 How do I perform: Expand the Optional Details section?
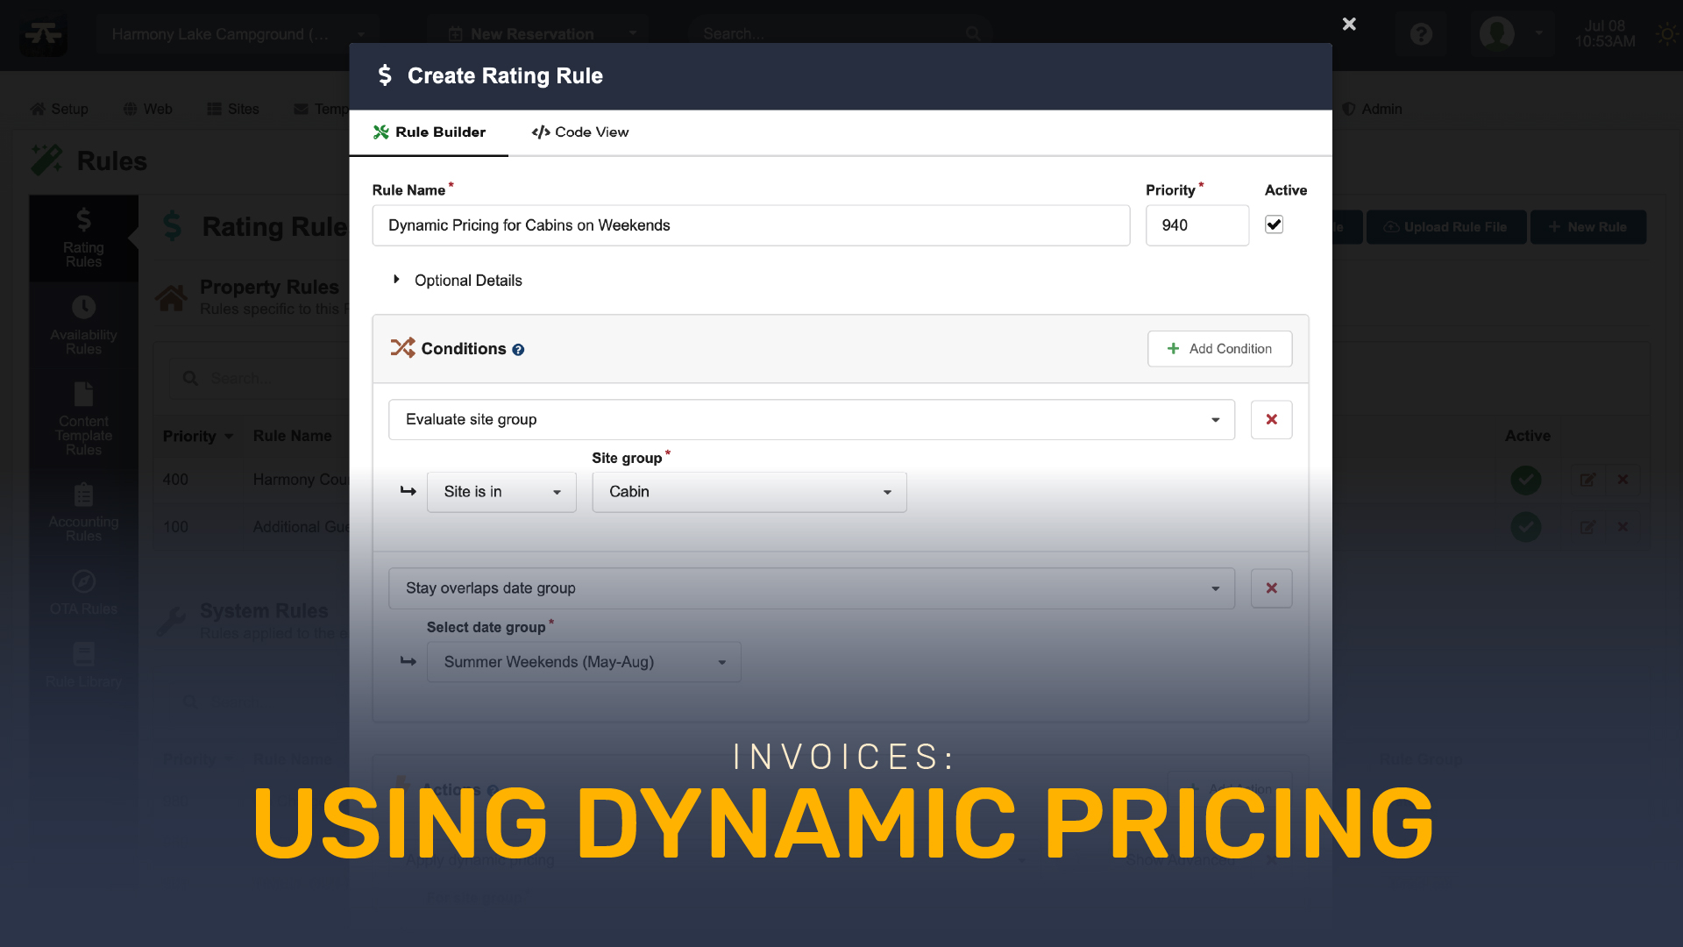pyautogui.click(x=458, y=281)
